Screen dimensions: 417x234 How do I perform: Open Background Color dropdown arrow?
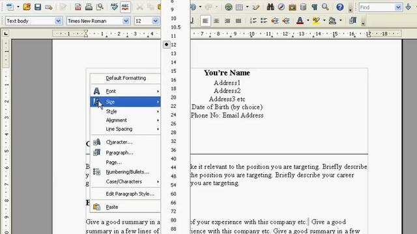click(341, 21)
